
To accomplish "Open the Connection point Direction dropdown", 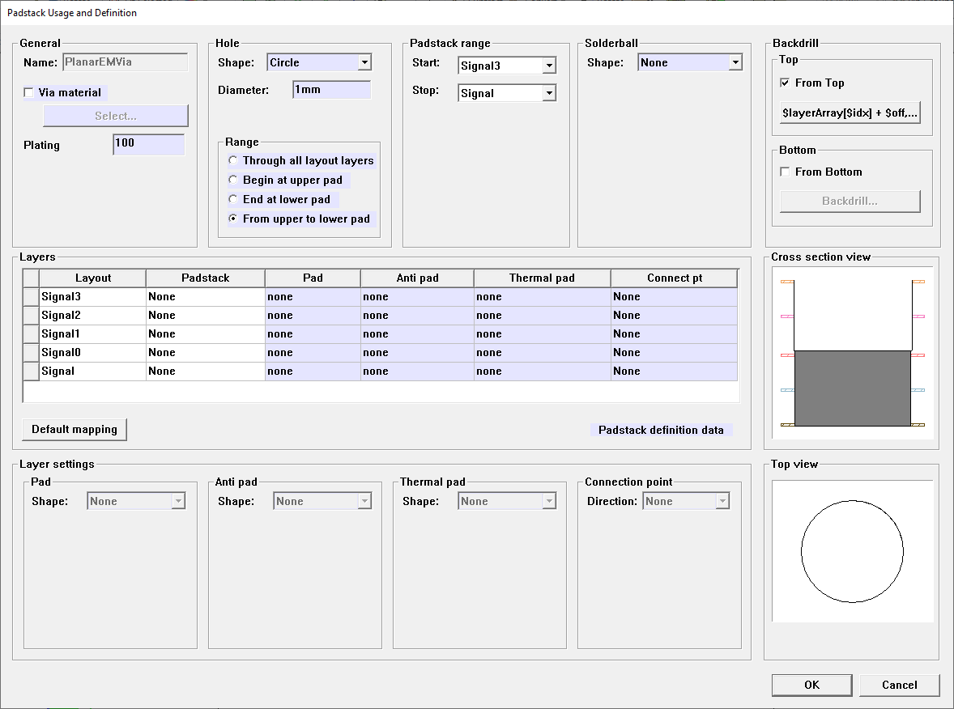I will 724,500.
